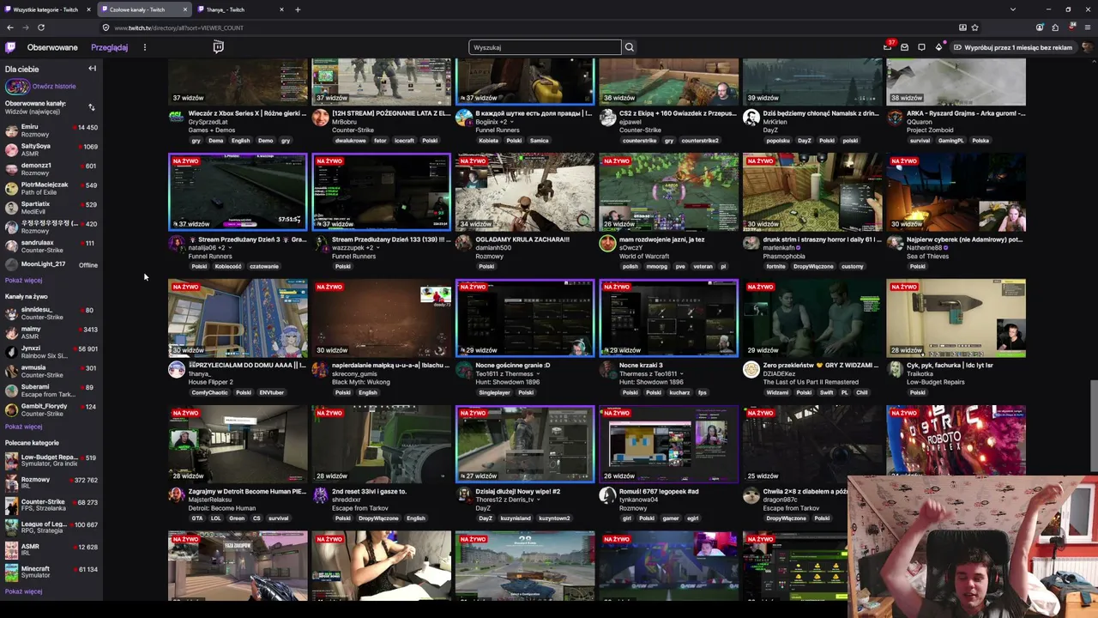This screenshot has width=1098, height=618.
Task: Open damianh500 channel avatar
Action: [464, 244]
